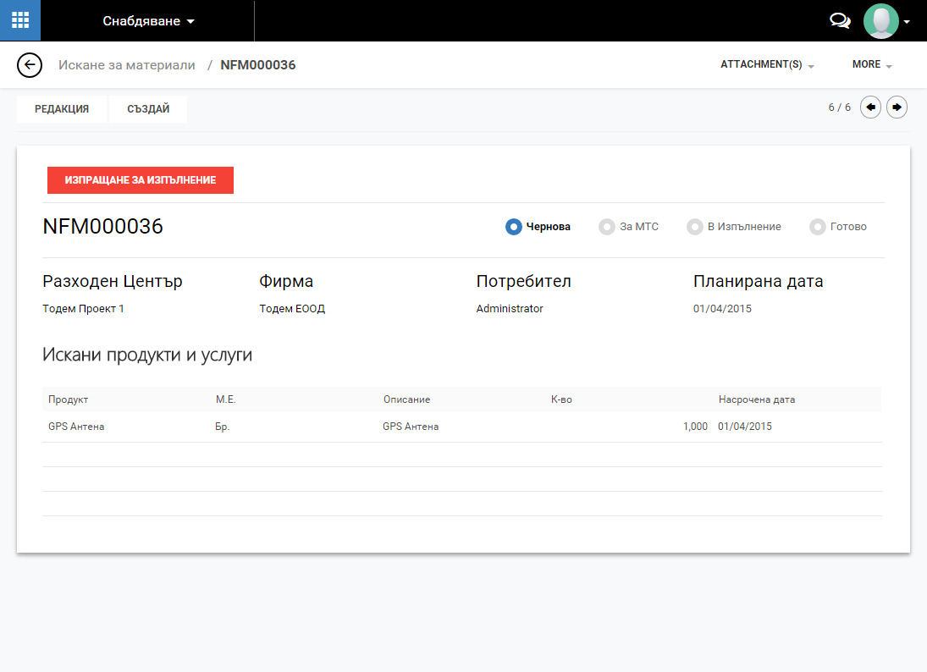This screenshot has width=927, height=672.
Task: Open the apps grid menu
Action: pos(20,20)
